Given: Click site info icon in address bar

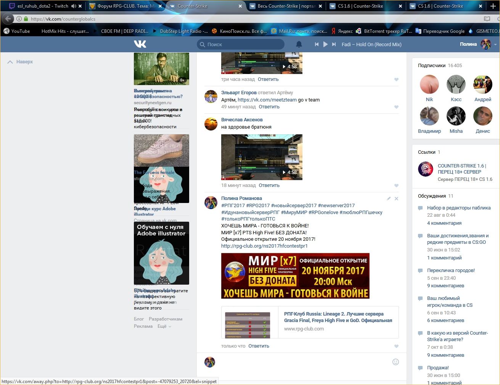Looking at the screenshot, I should coord(19,19).
